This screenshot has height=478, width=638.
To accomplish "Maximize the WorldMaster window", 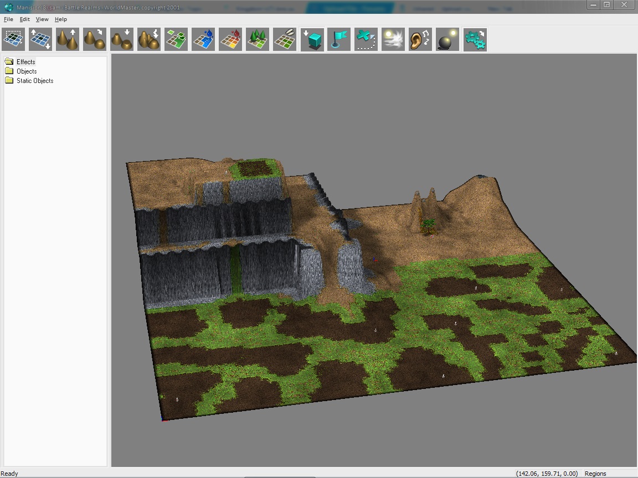I will click(x=606, y=5).
